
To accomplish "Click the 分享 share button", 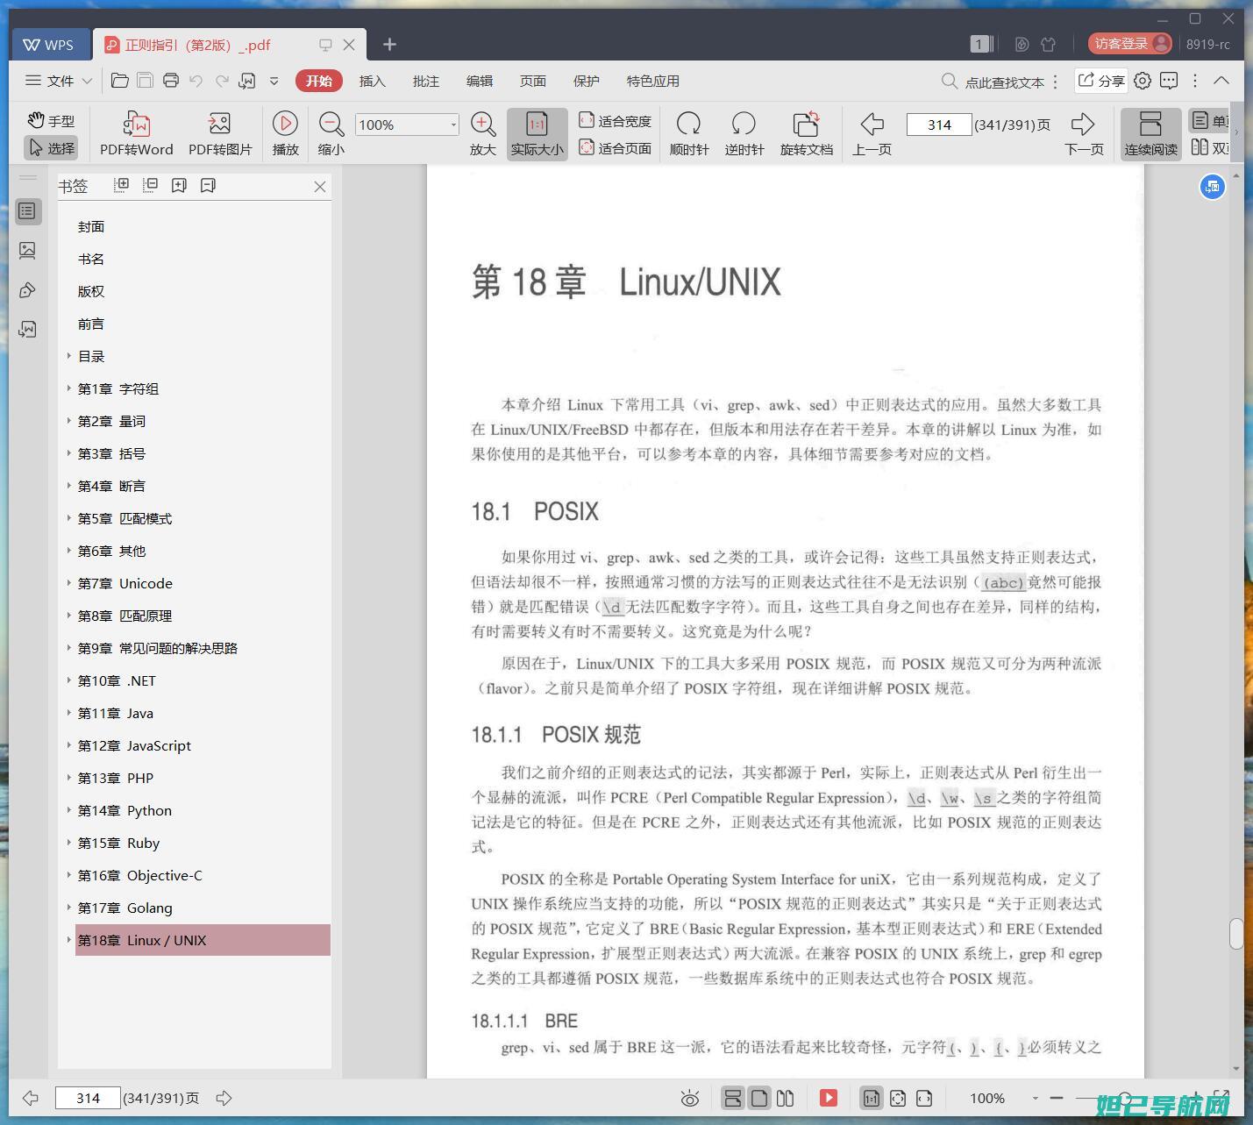I will (x=1100, y=81).
